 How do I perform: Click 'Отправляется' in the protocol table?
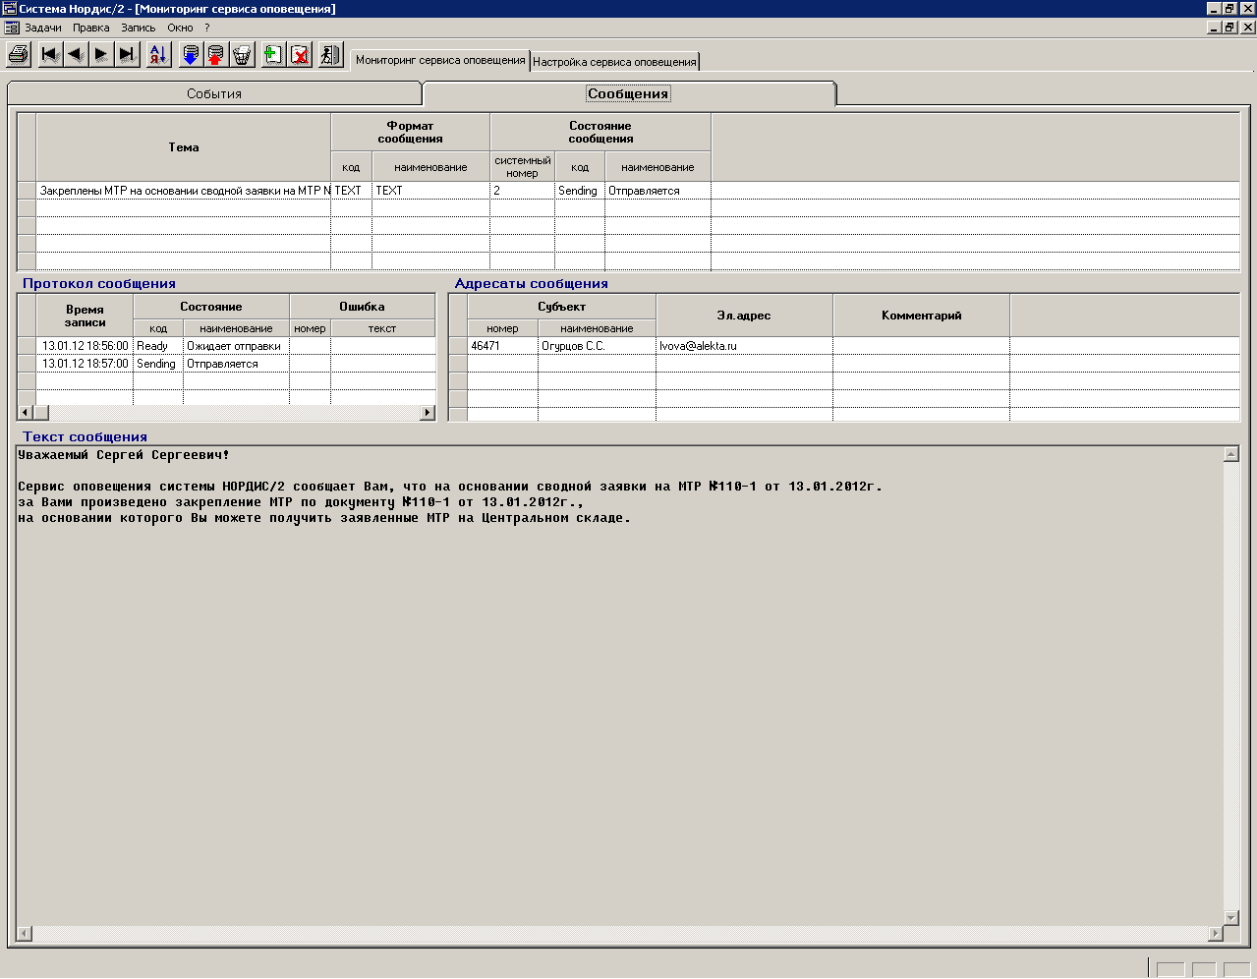pyautogui.click(x=236, y=364)
